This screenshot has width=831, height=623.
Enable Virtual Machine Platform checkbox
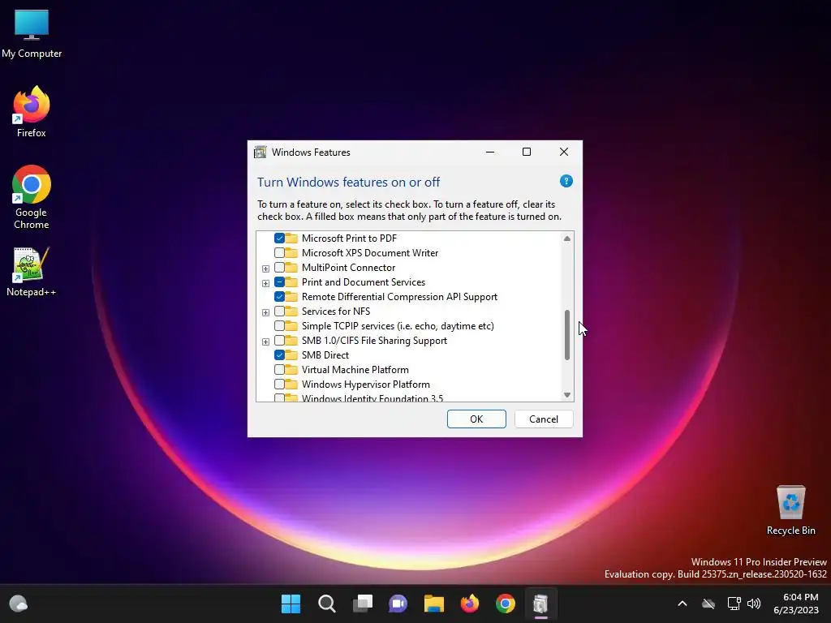(x=279, y=369)
